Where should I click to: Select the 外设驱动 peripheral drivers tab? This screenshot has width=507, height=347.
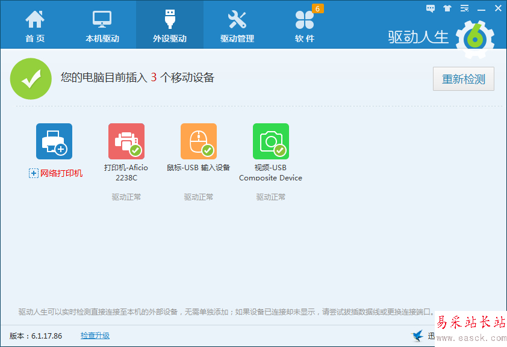coord(169,25)
